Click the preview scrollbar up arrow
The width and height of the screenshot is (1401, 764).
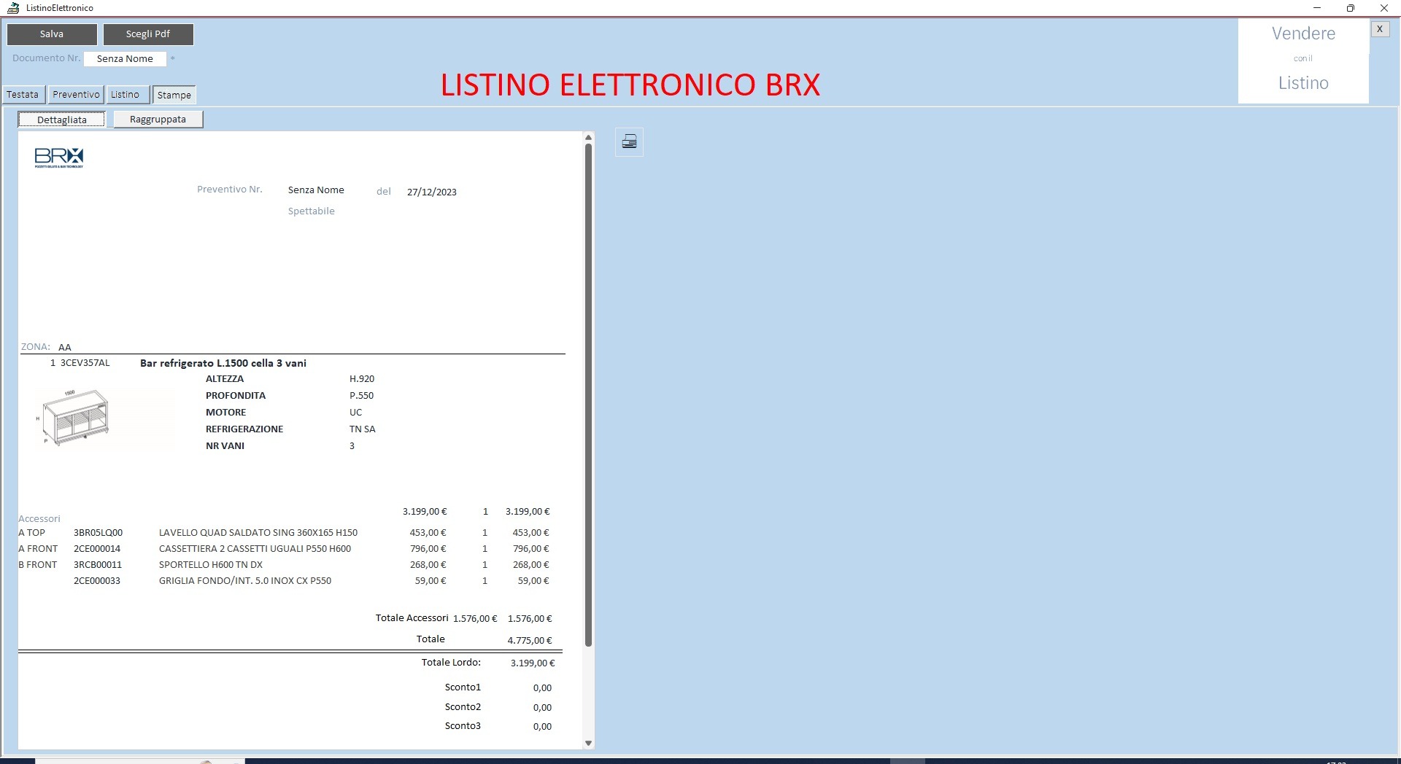588,137
